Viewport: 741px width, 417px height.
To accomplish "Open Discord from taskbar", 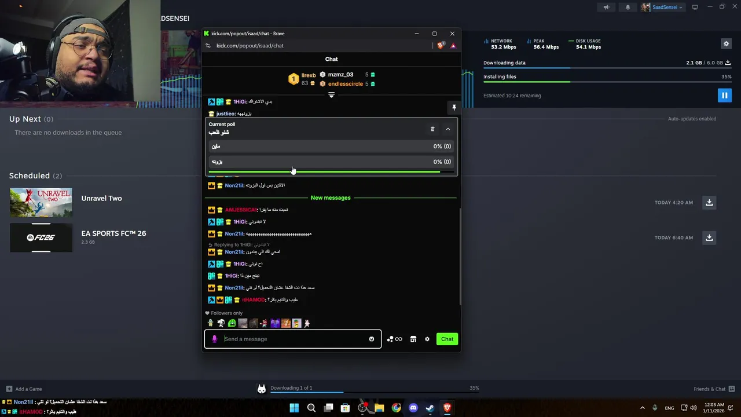I will (413, 408).
